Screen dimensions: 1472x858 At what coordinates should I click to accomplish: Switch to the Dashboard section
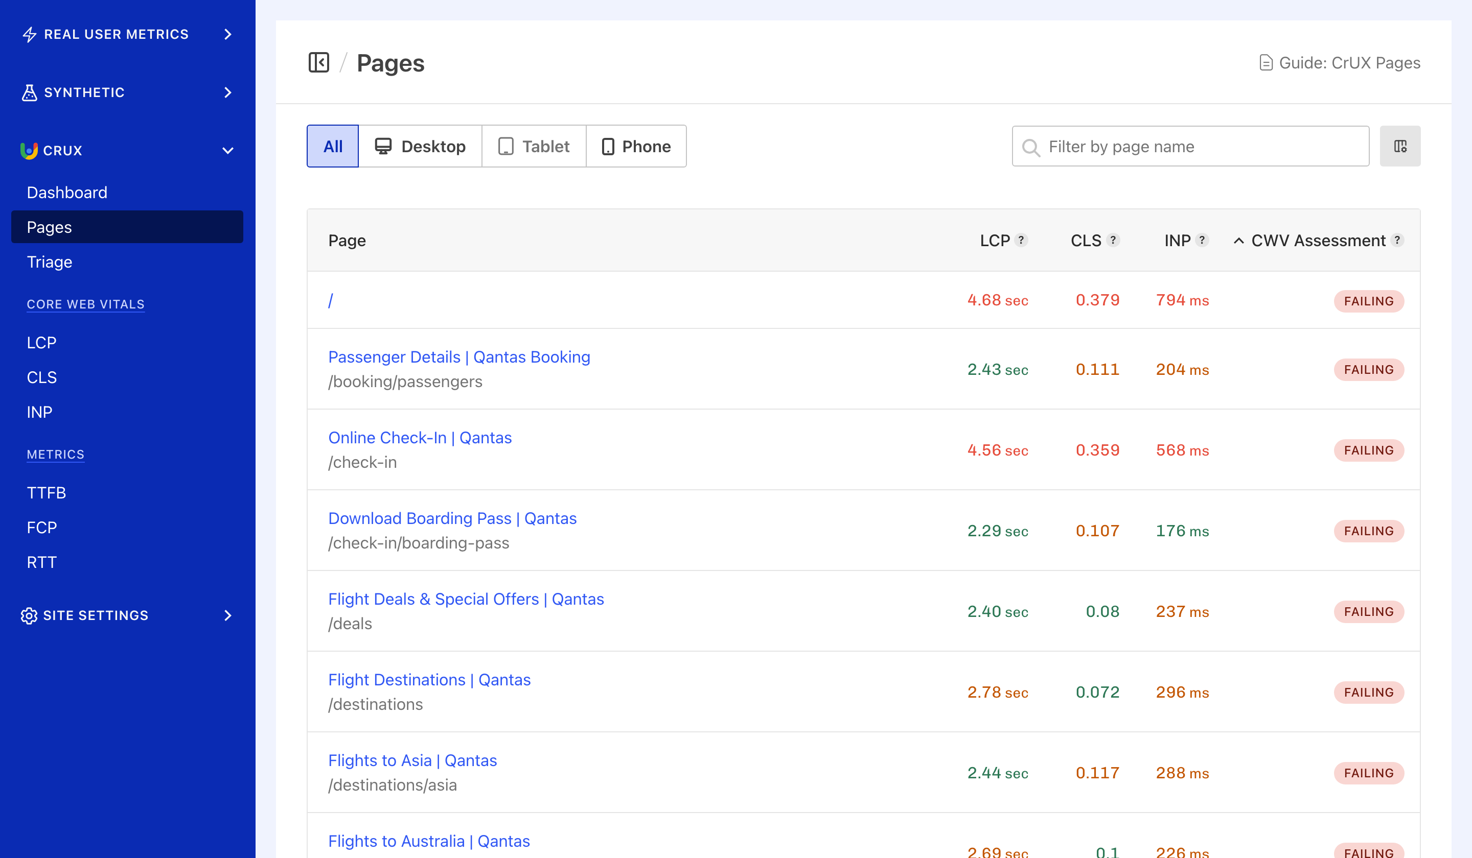tap(67, 192)
